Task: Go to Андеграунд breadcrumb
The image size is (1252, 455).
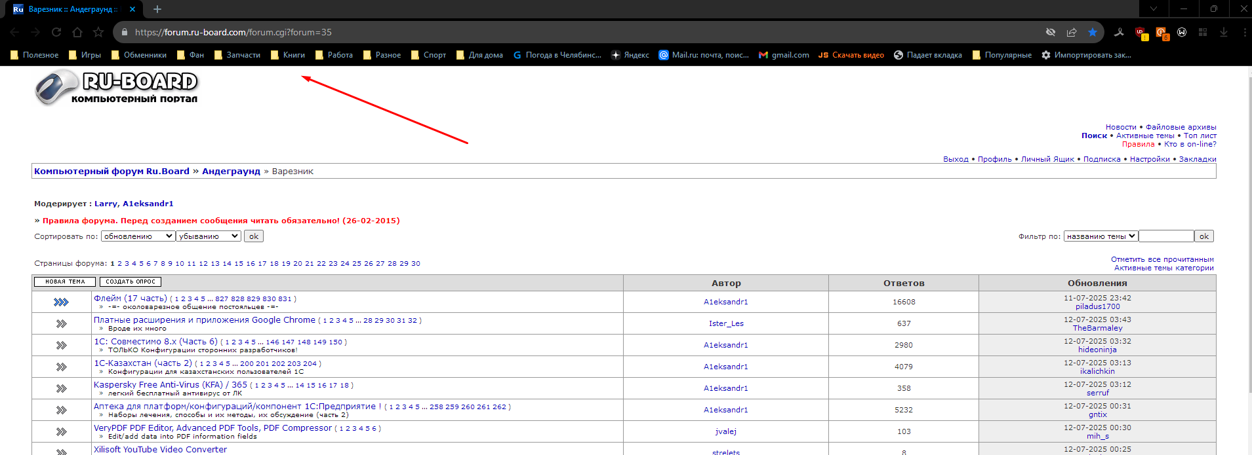Action: click(x=231, y=171)
